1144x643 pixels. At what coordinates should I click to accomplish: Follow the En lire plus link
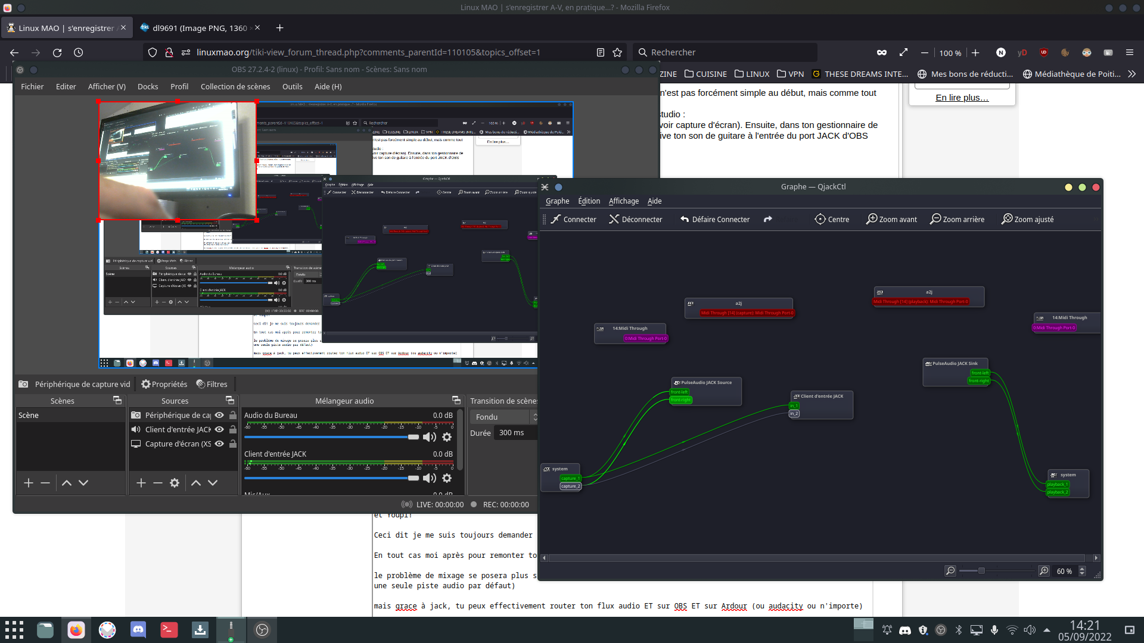click(x=962, y=98)
